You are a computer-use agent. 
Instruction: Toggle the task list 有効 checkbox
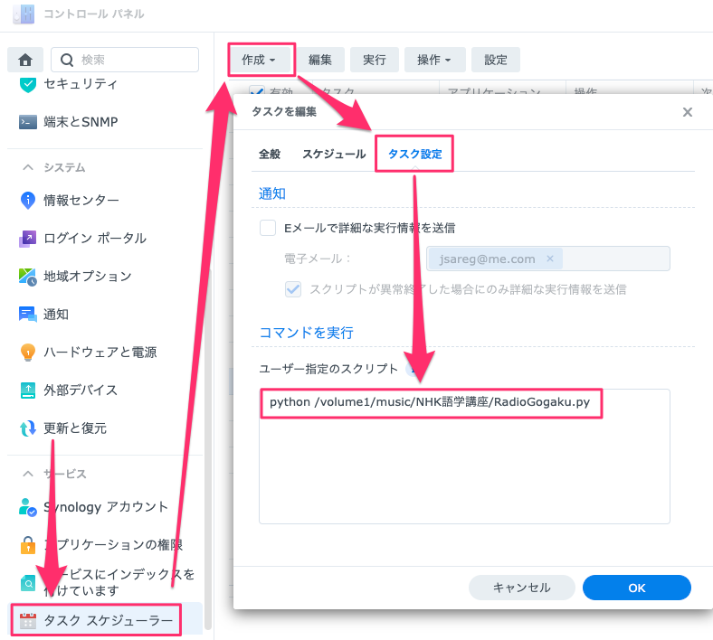pos(255,92)
